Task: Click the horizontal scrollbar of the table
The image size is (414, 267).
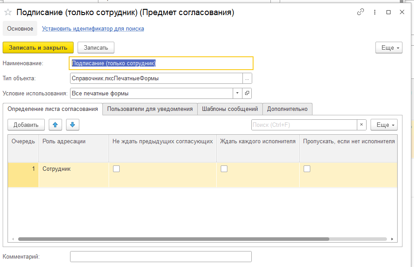Action: pos(173,239)
